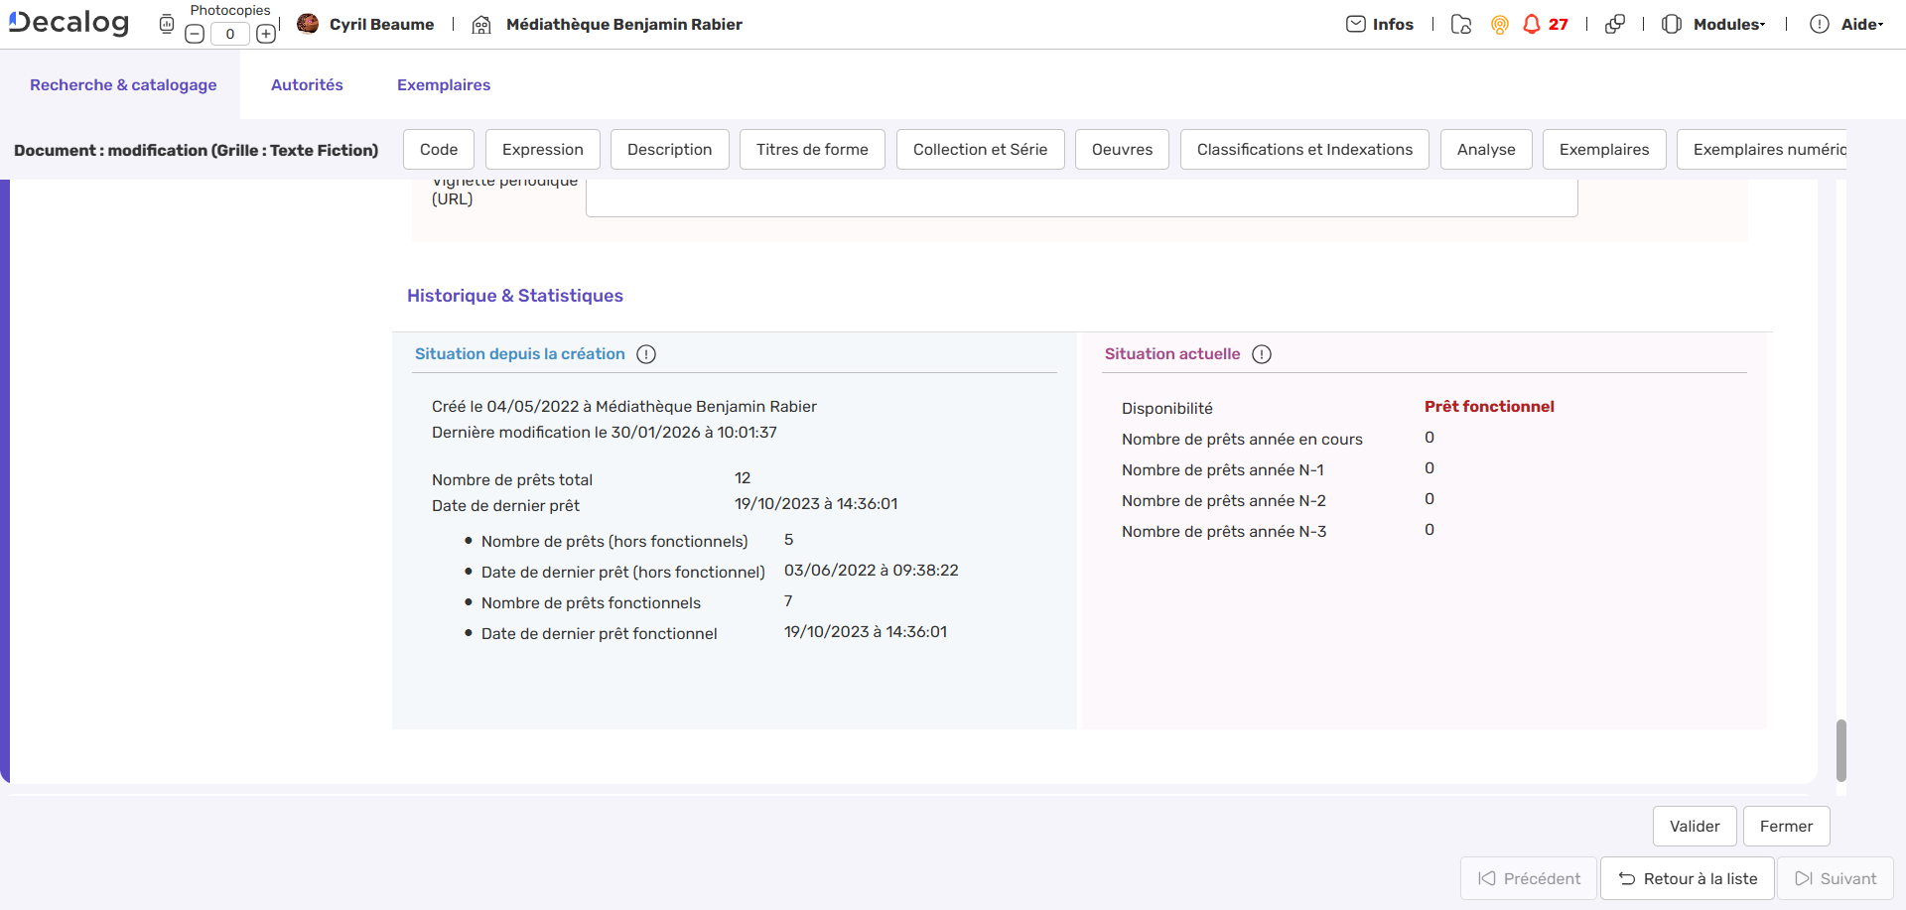Decrease photocopies count with minus button
Viewport: 1906px width, 910px height.
click(195, 34)
